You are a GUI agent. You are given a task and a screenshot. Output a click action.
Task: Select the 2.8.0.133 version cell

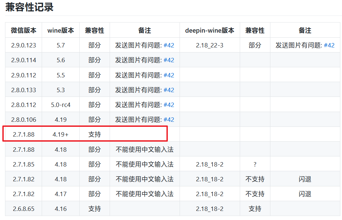(24, 90)
